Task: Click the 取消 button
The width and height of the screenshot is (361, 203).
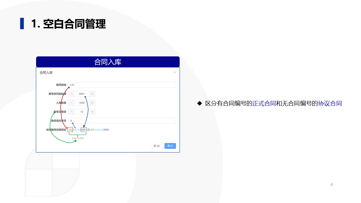Action: (x=157, y=146)
